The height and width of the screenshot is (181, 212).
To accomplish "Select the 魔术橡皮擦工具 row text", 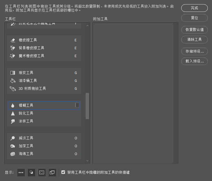I will tap(31, 56).
